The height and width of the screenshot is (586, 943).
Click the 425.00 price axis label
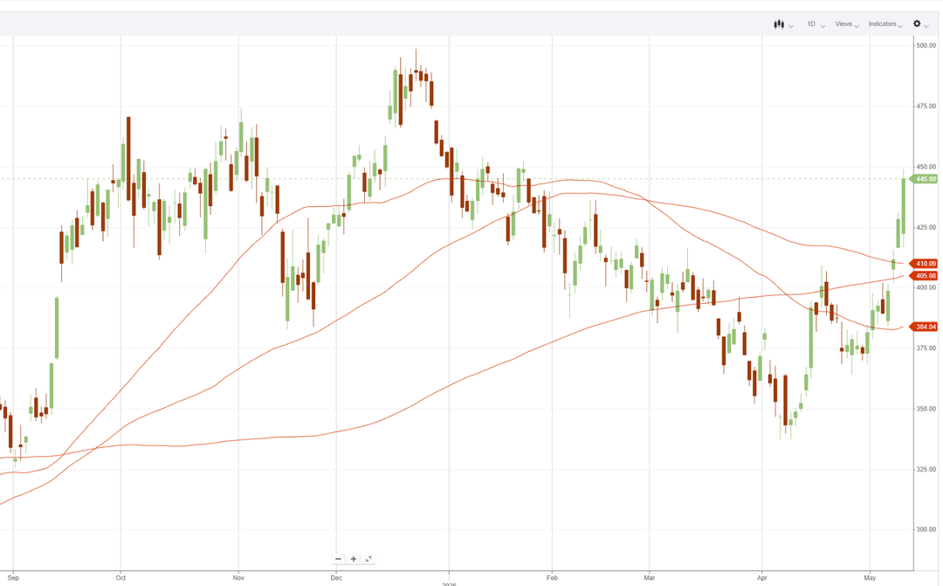(926, 227)
